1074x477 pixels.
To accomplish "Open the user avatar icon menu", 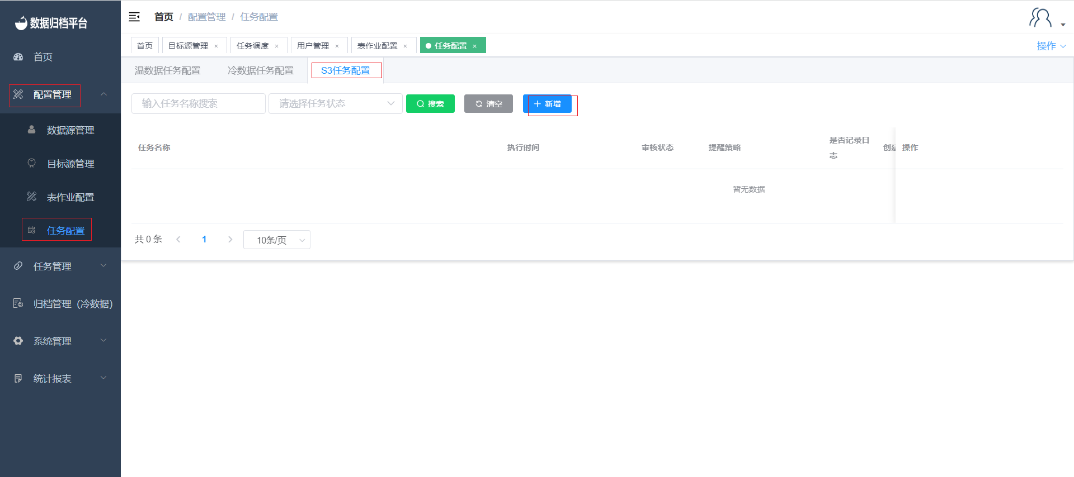I will coord(1040,18).
